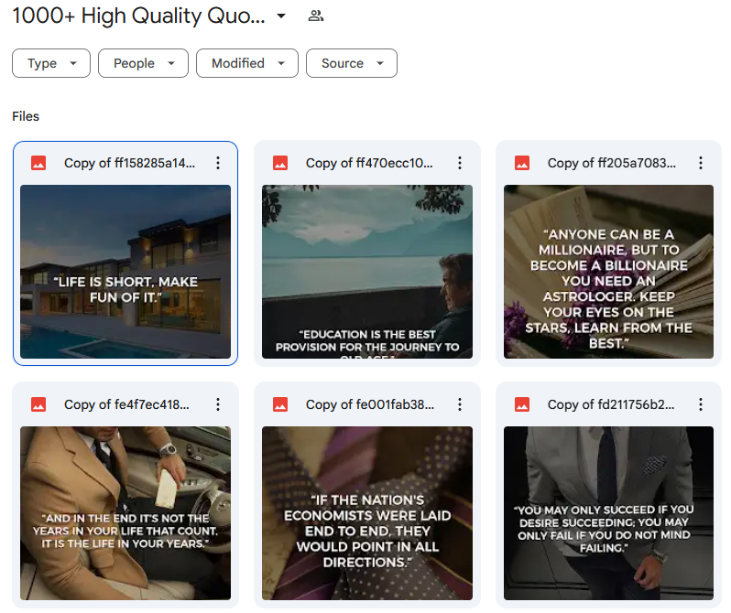Click the 'Copy of fe4f7ec418...' file name
The image size is (731, 613).
click(x=126, y=404)
